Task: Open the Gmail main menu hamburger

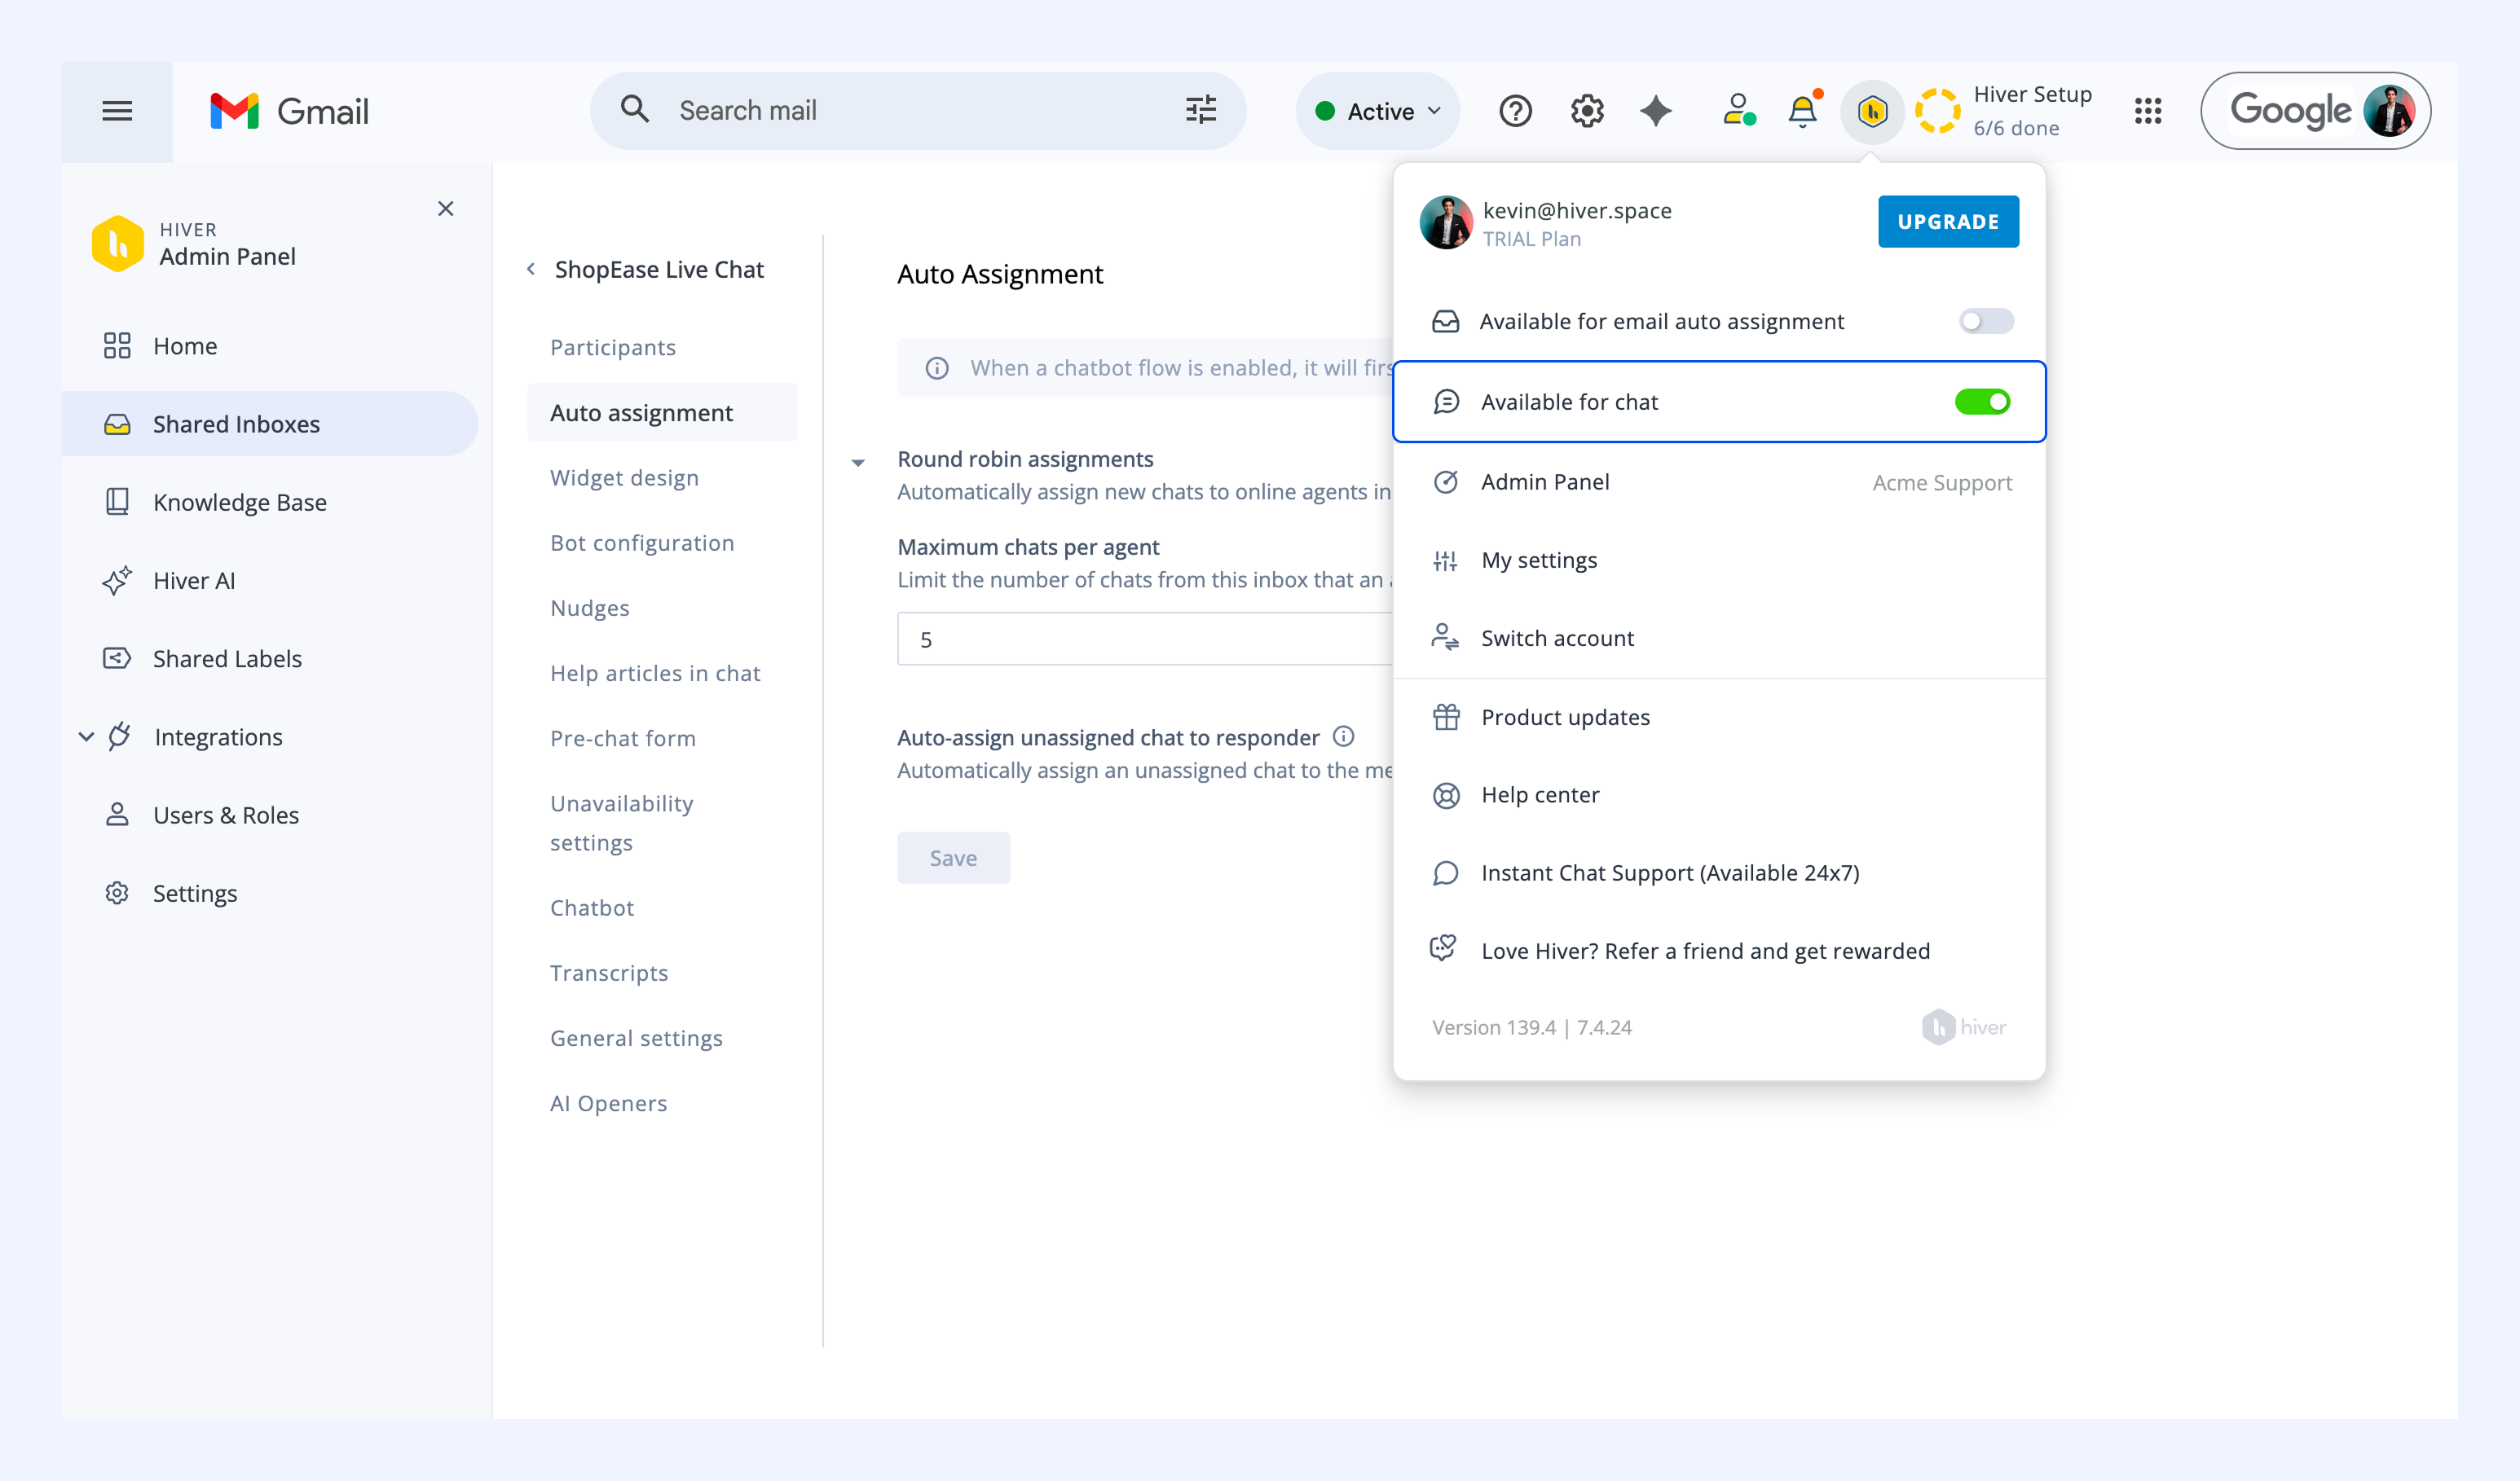Action: [117, 111]
